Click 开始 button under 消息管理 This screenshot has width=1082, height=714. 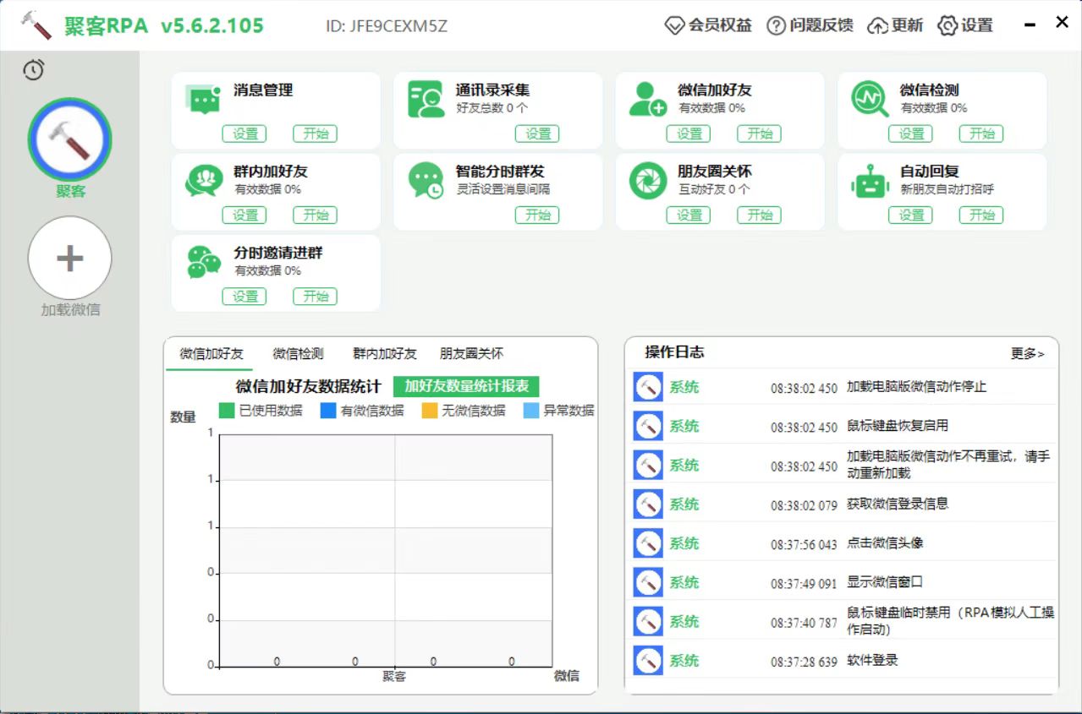pos(315,134)
